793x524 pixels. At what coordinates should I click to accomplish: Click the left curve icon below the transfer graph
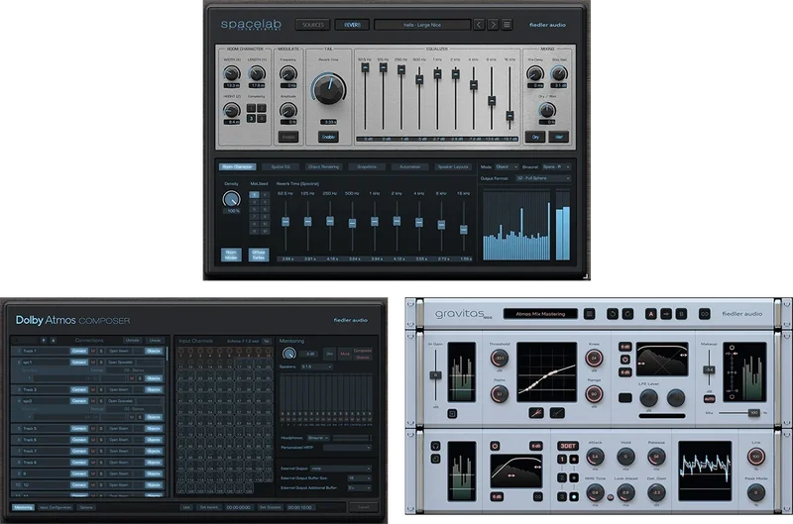tap(536, 413)
